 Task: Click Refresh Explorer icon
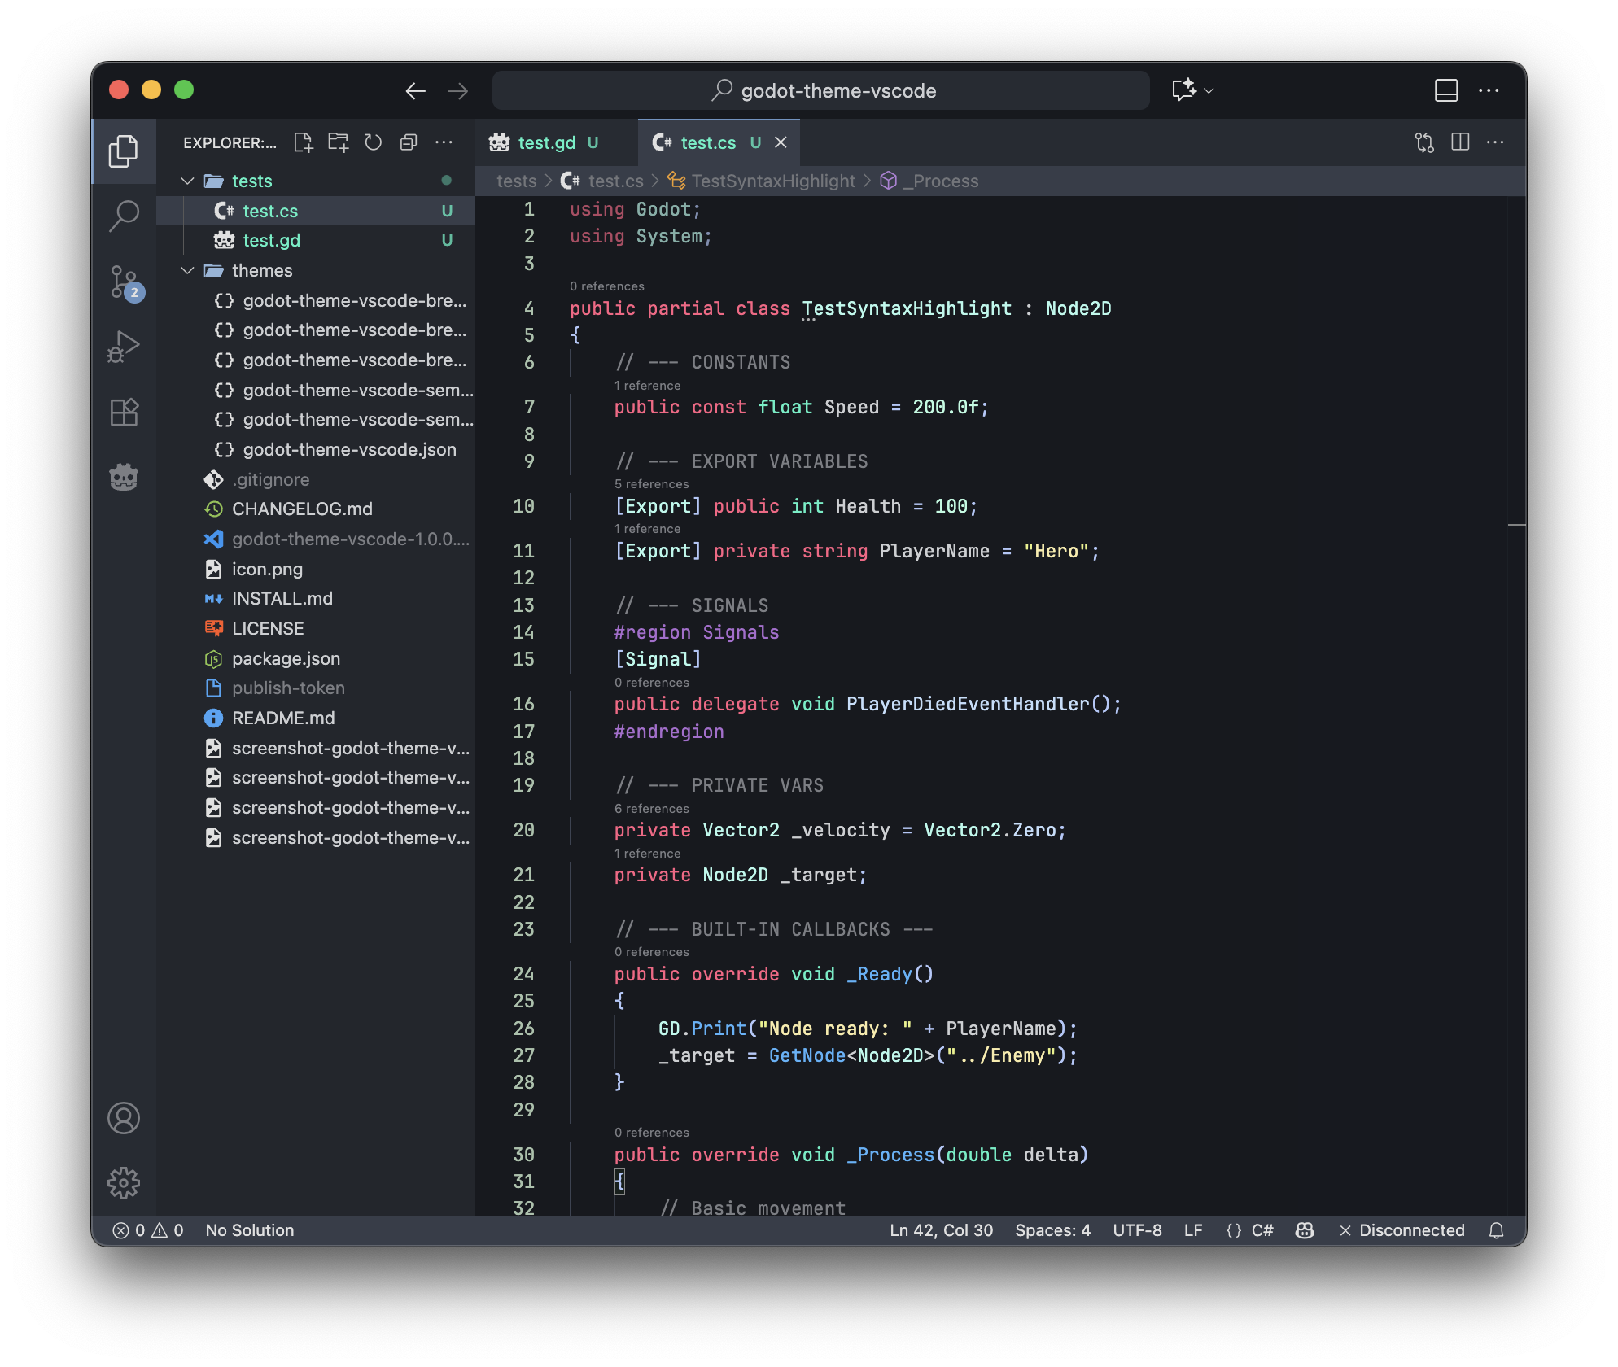click(x=373, y=142)
